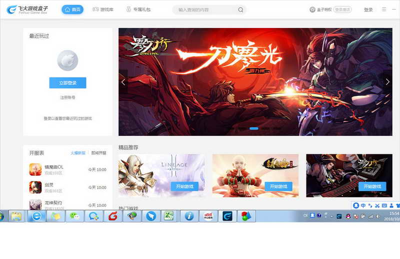Open the 首页 home tab
Viewport: 400px width, 259px height.
tap(72, 10)
